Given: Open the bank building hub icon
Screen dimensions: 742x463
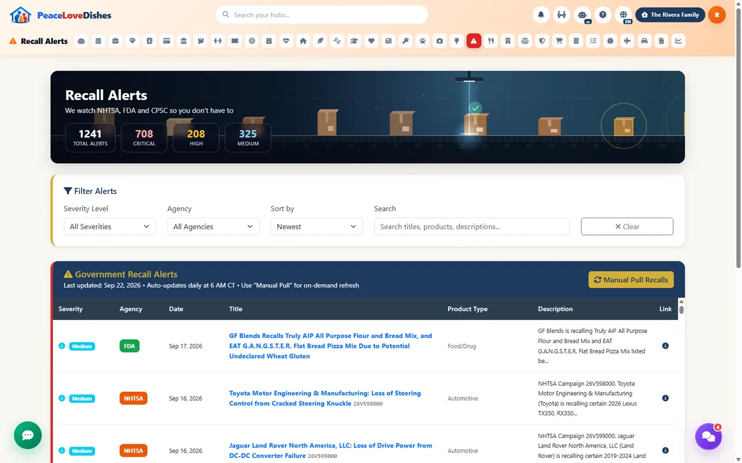Looking at the screenshot, I should (184, 41).
